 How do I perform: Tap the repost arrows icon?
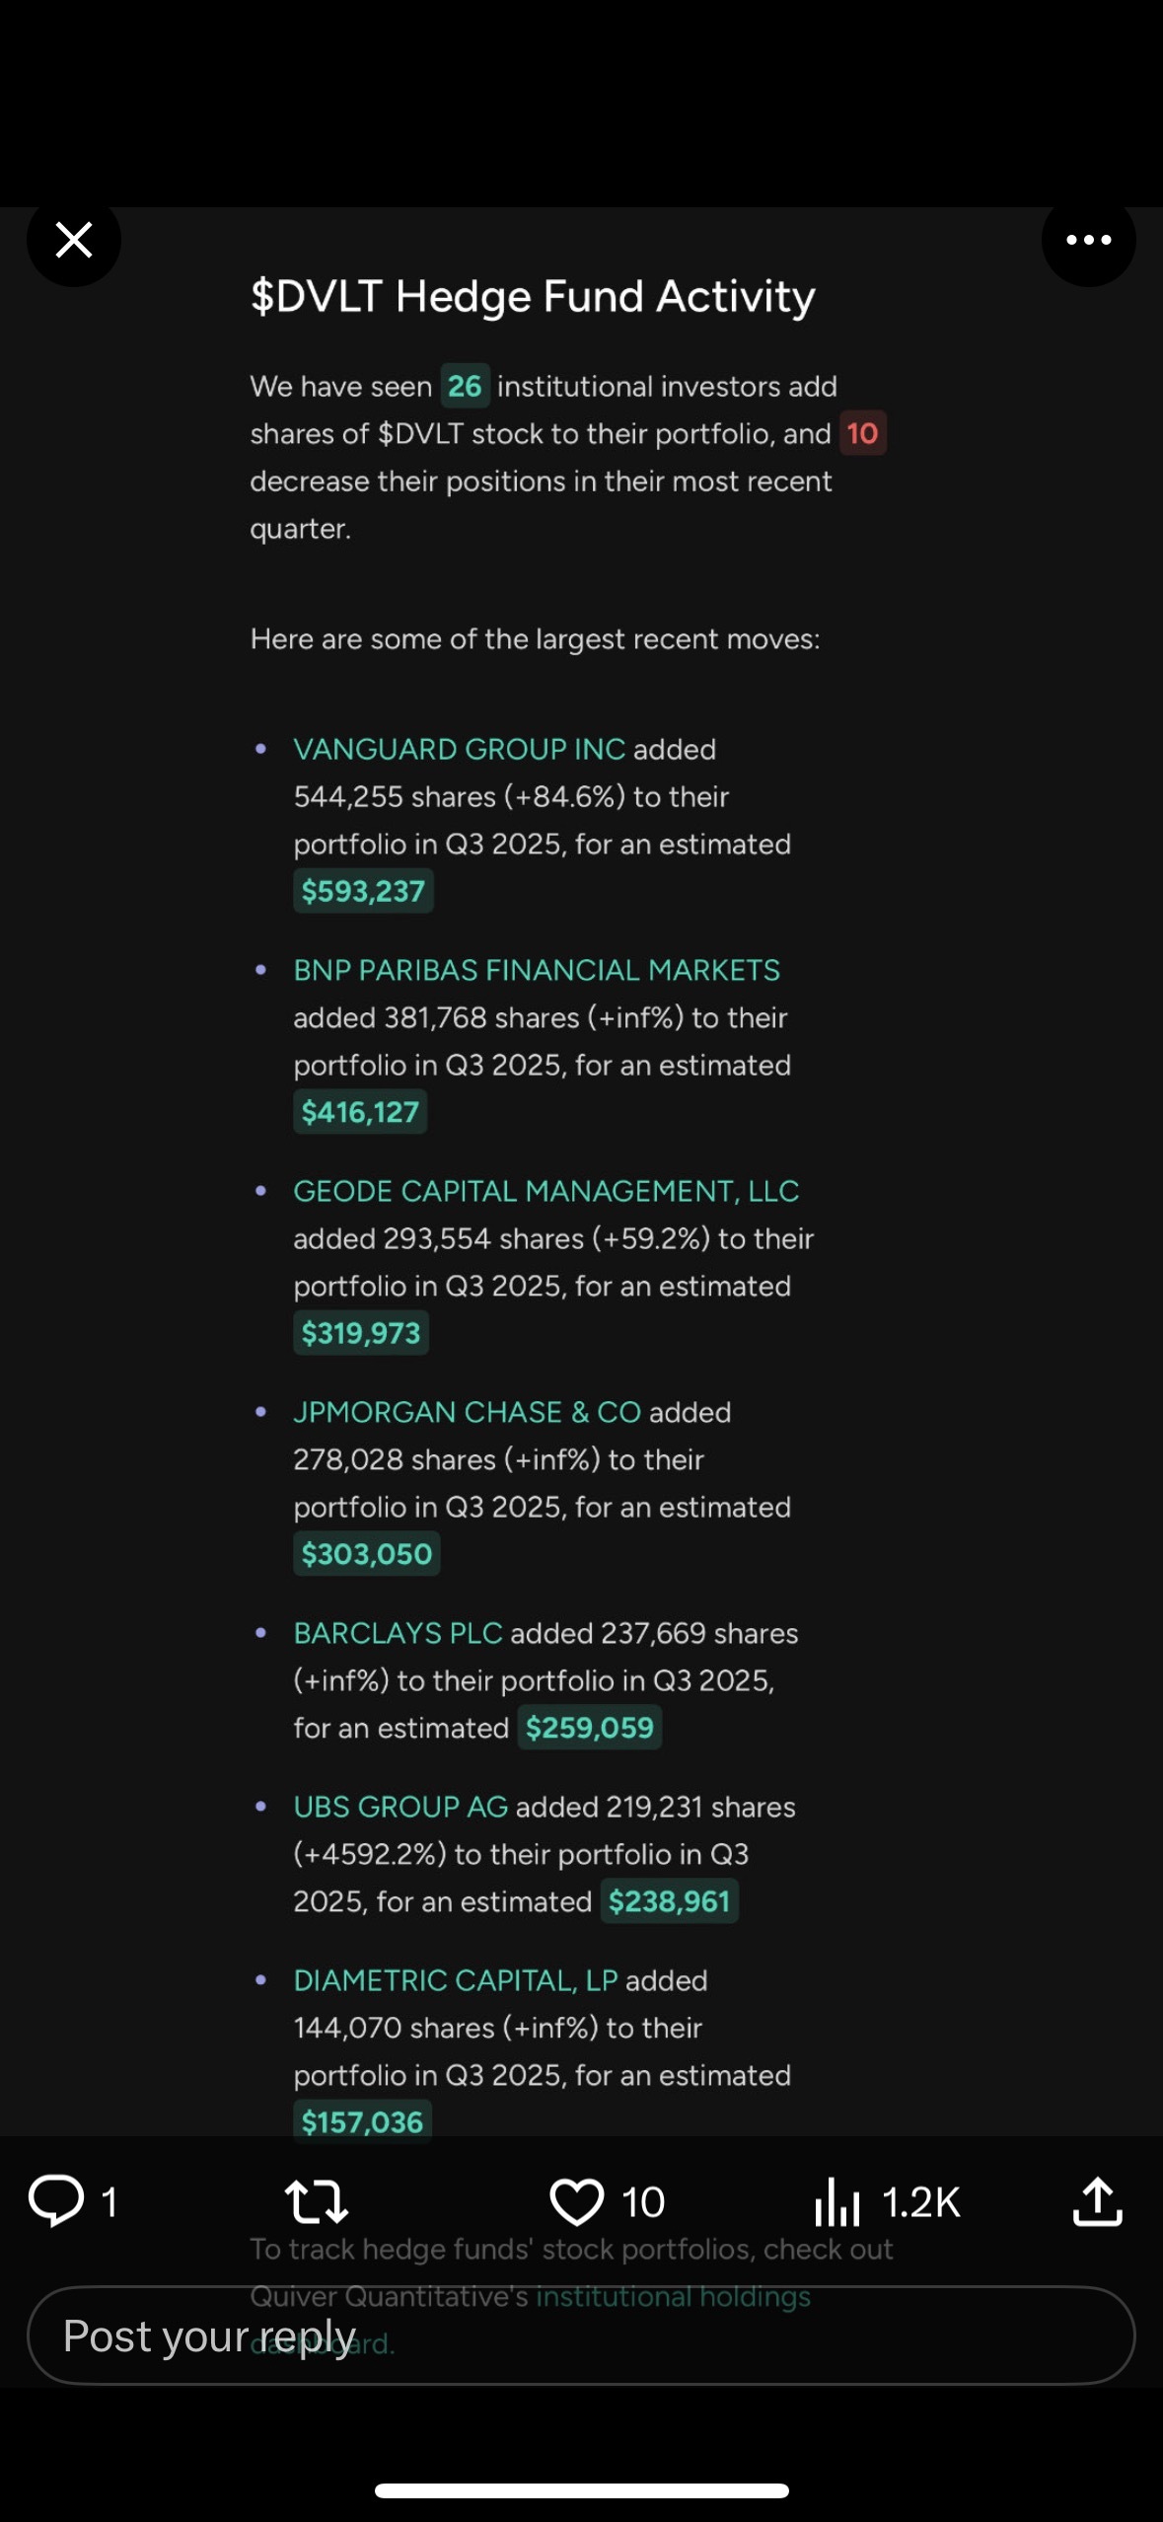tap(318, 2200)
